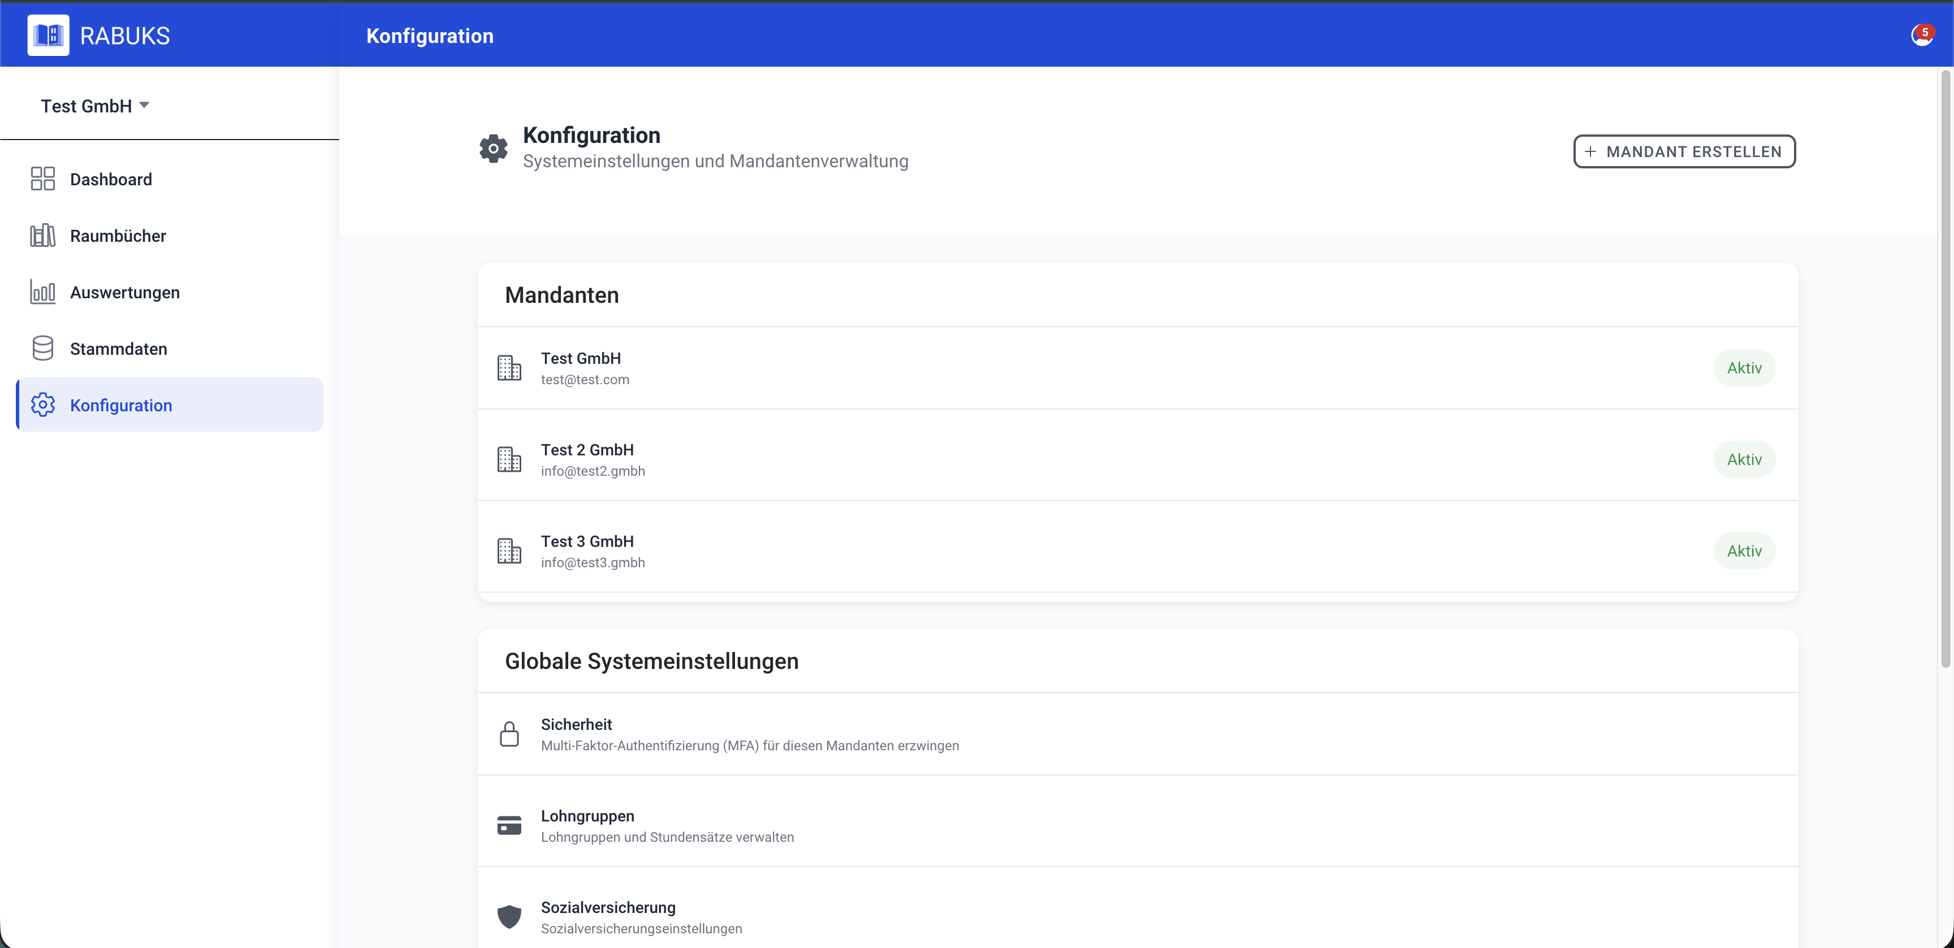Open the Sicherheit settings entry

click(1138, 734)
